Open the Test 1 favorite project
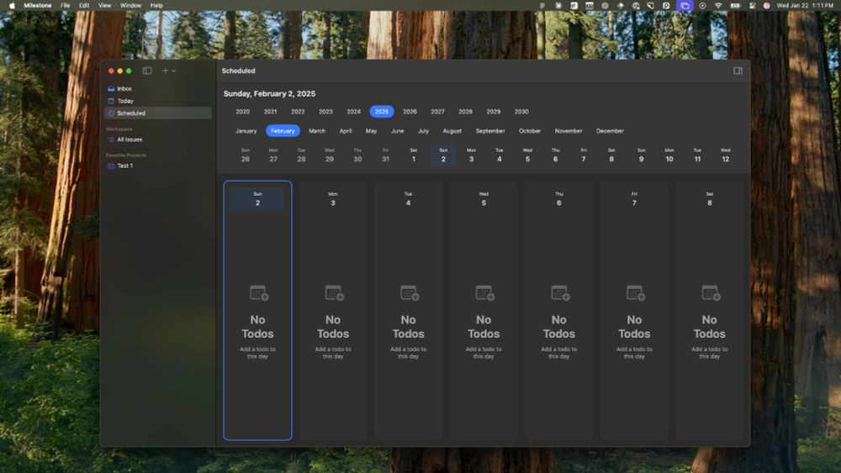The width and height of the screenshot is (841, 473). pyautogui.click(x=158, y=166)
